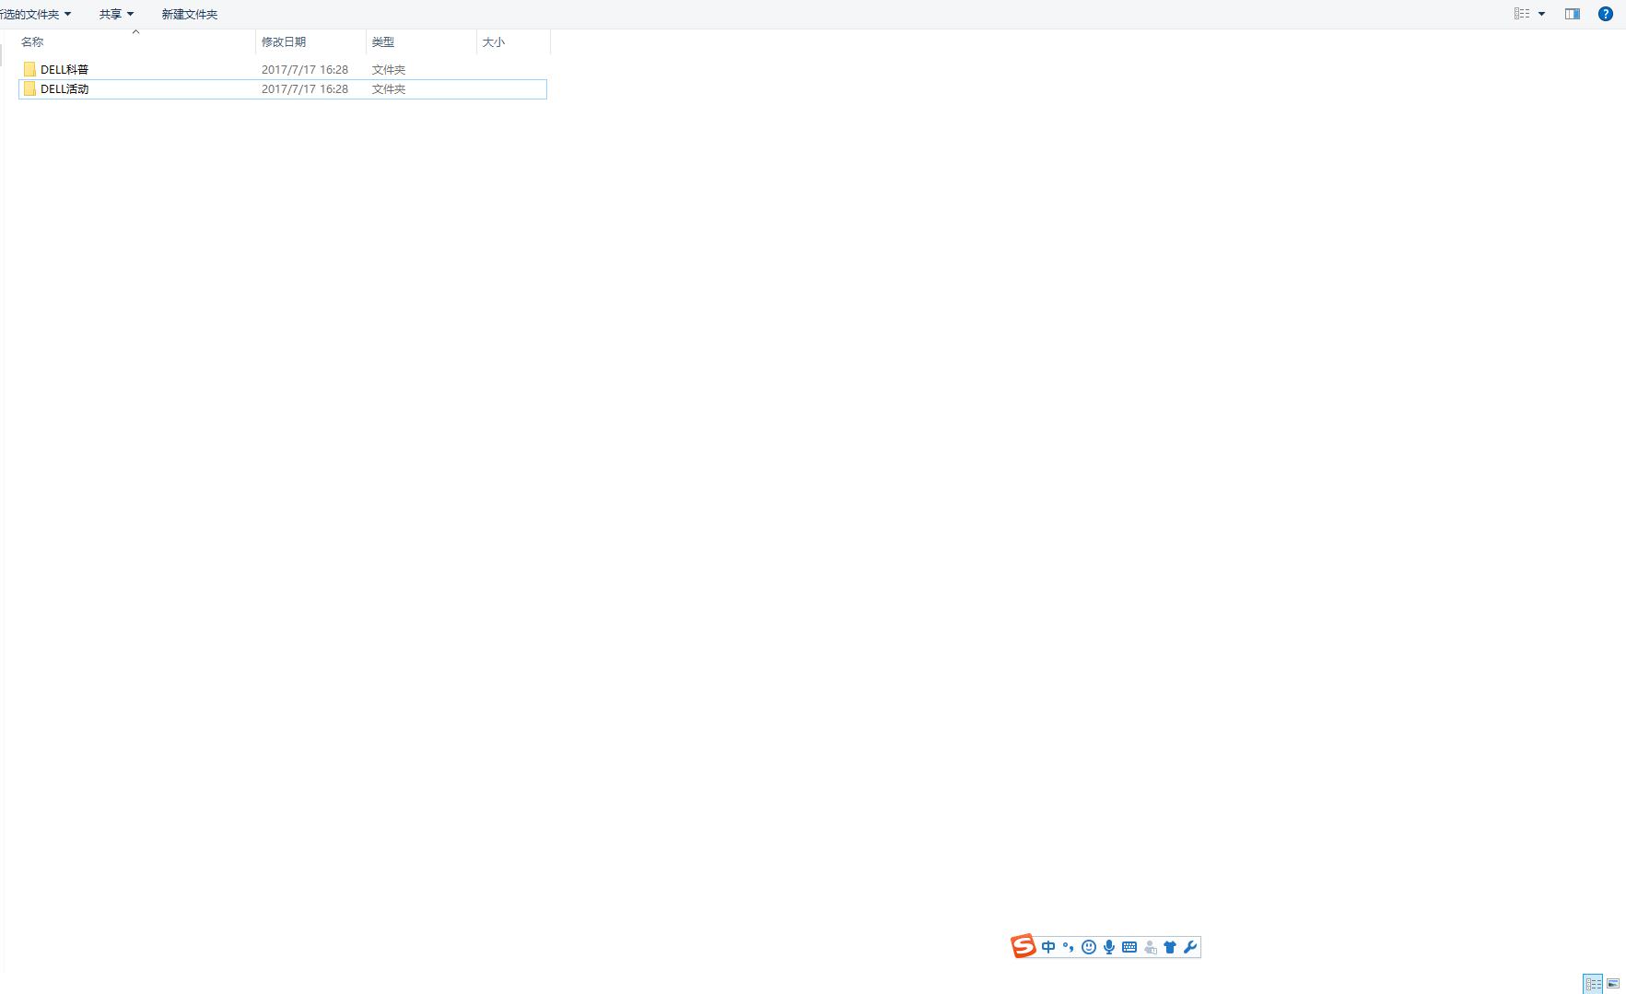Open the Sogou soft keyboard

1129,947
